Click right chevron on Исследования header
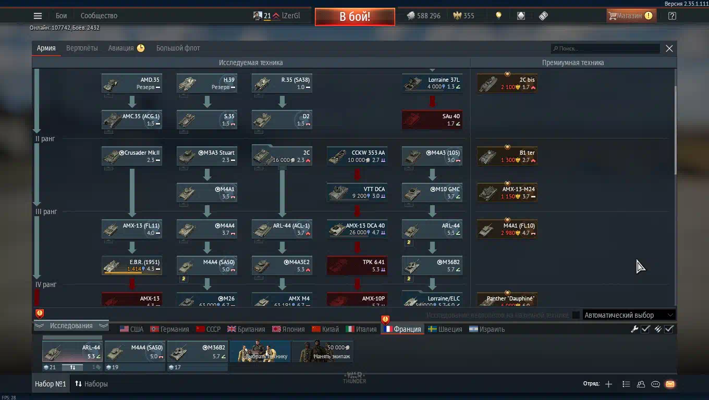Viewport: 709px width, 400px height. pyautogui.click(x=103, y=326)
